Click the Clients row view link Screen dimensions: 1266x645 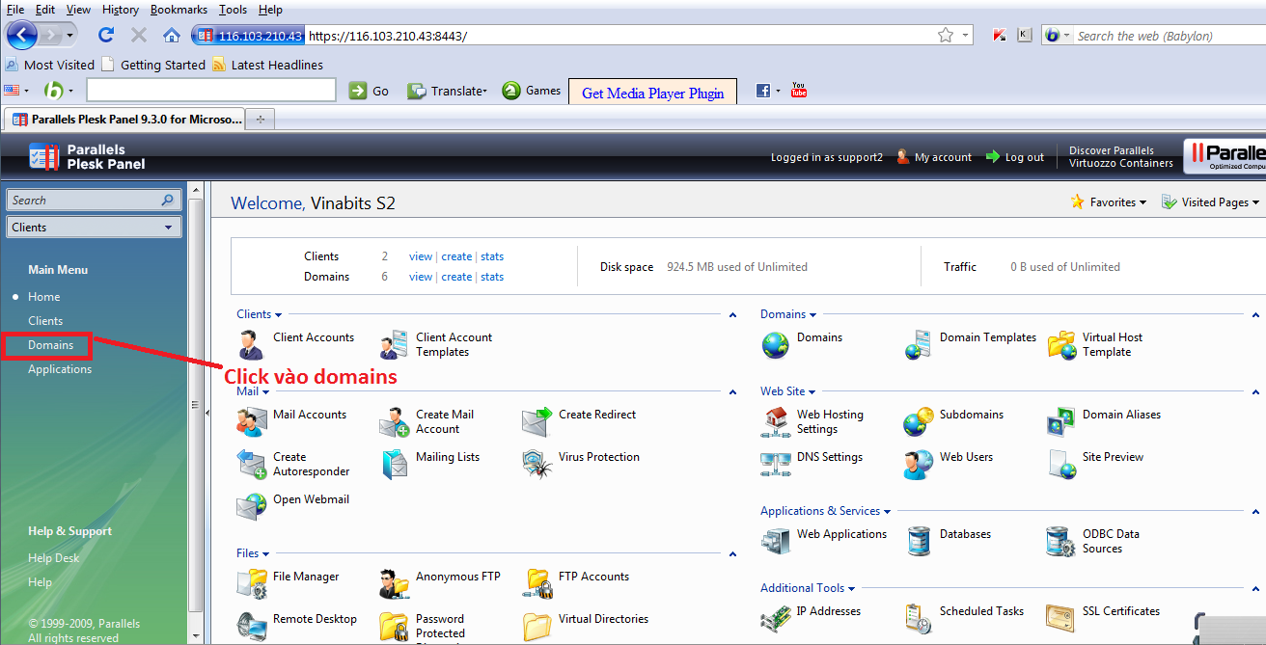click(421, 256)
